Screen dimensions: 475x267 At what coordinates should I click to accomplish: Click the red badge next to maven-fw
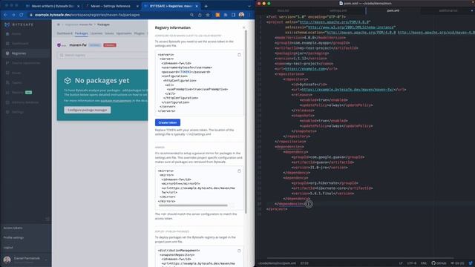(x=110, y=45)
